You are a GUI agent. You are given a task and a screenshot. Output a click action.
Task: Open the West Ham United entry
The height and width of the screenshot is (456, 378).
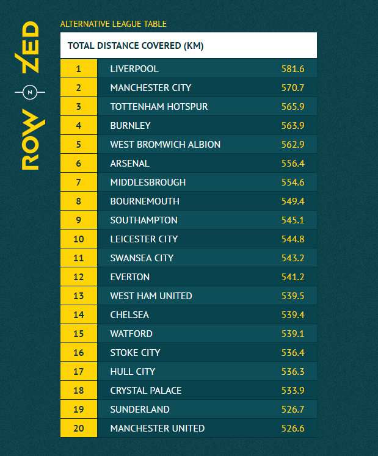[x=151, y=296]
